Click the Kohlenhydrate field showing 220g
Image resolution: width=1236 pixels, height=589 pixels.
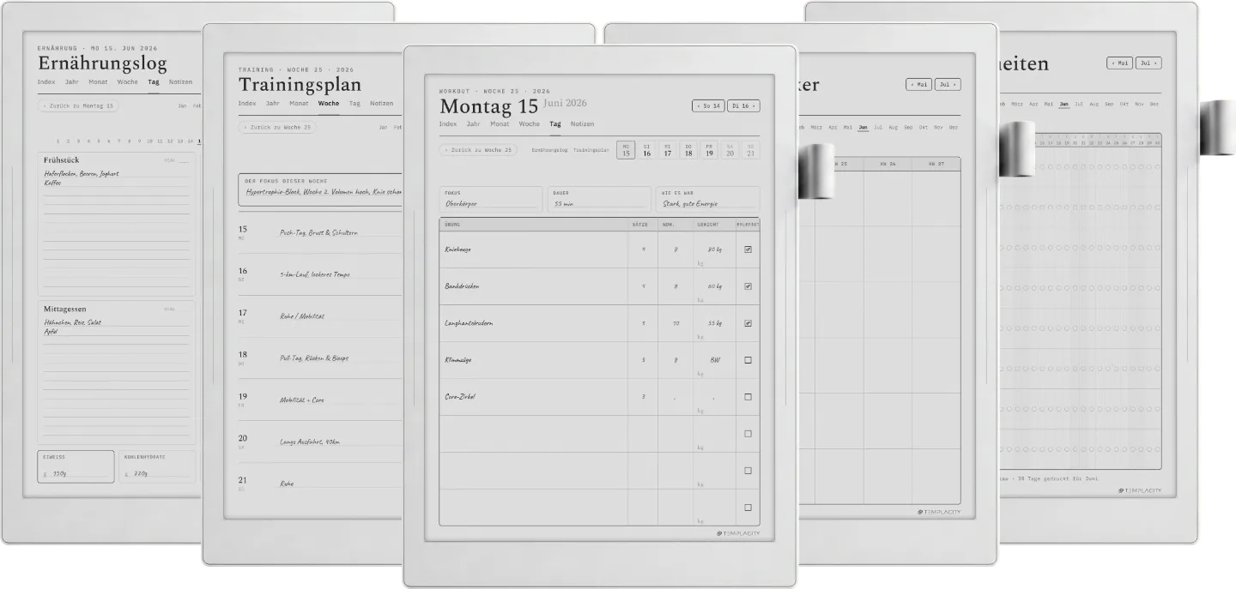click(158, 466)
